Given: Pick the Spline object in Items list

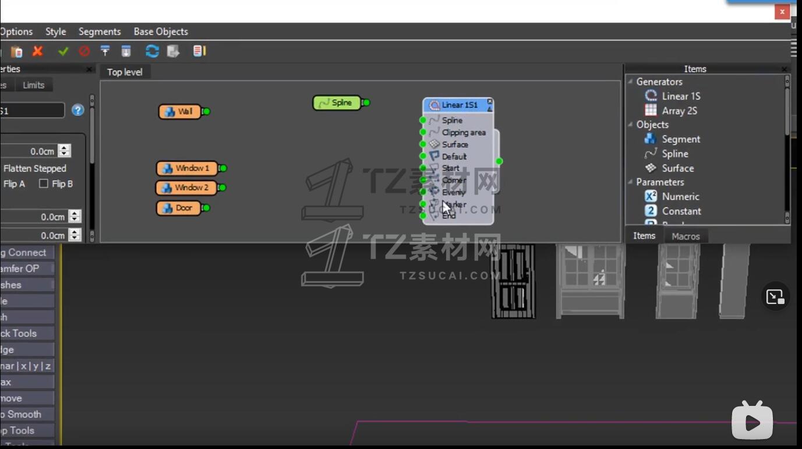Looking at the screenshot, I should coord(666,154).
